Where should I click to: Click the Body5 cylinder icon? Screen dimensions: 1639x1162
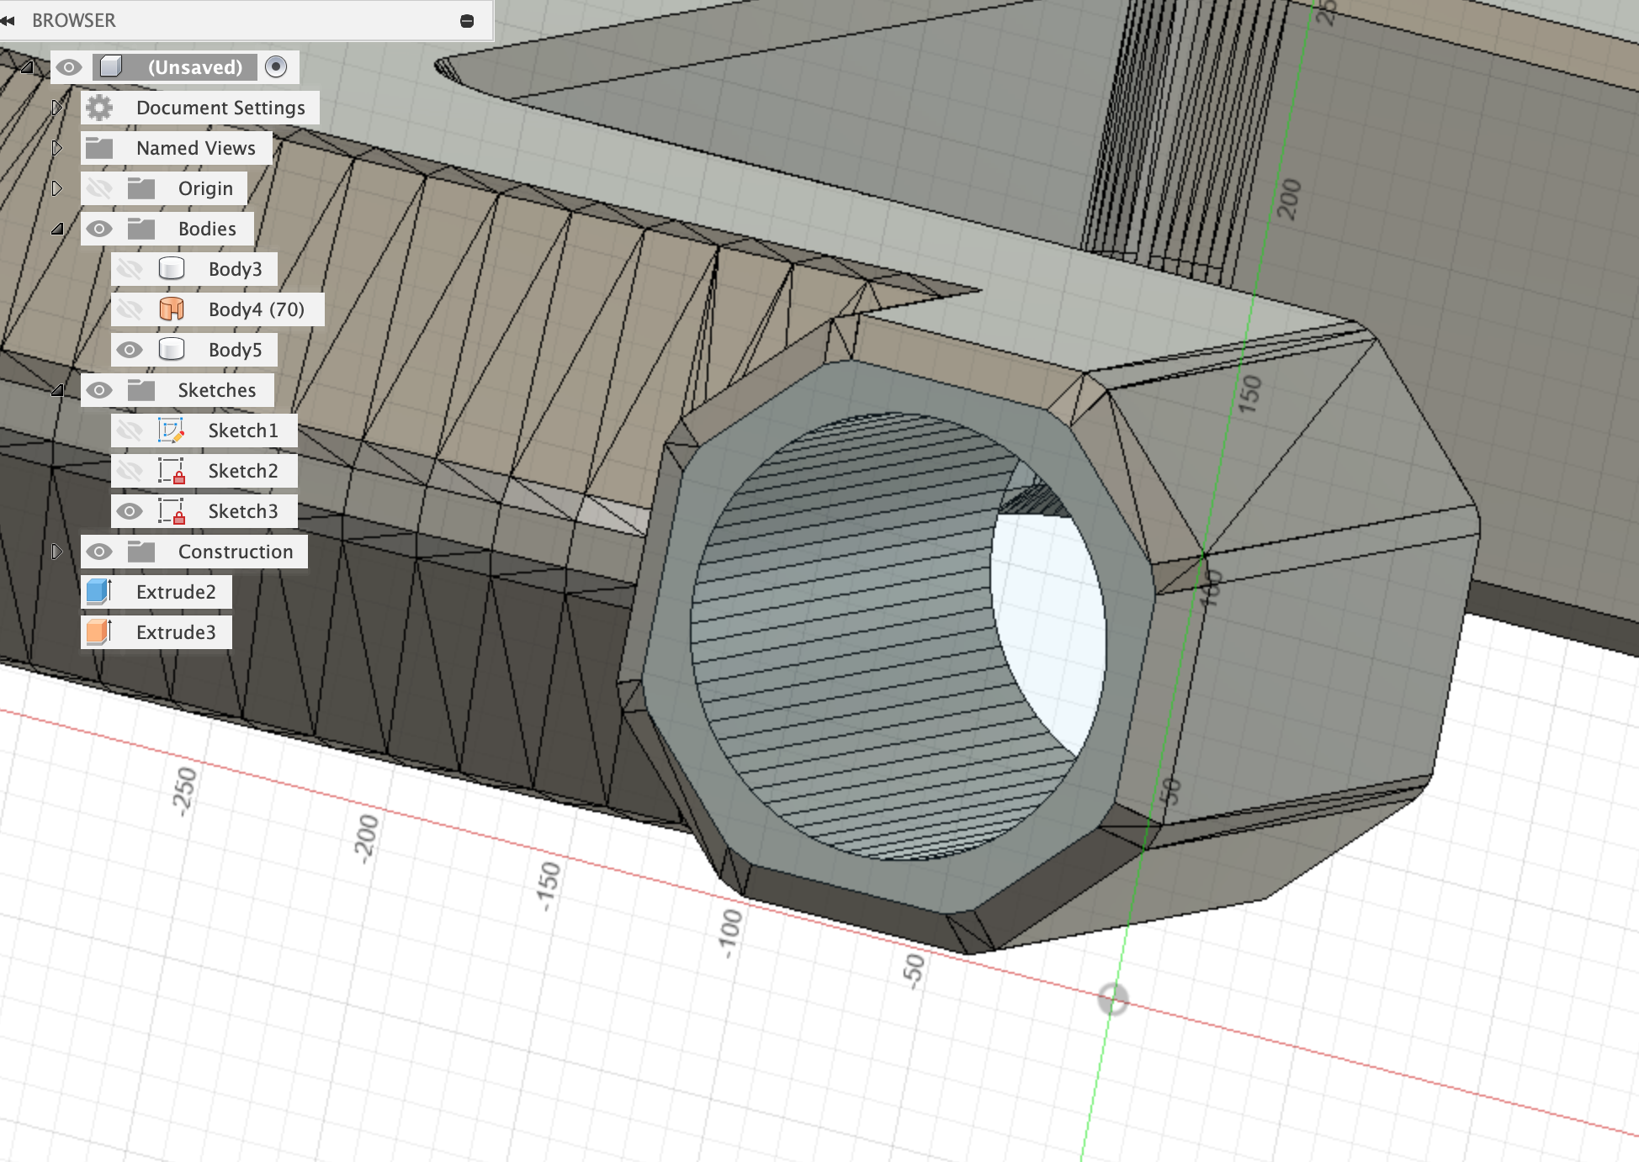coord(172,350)
